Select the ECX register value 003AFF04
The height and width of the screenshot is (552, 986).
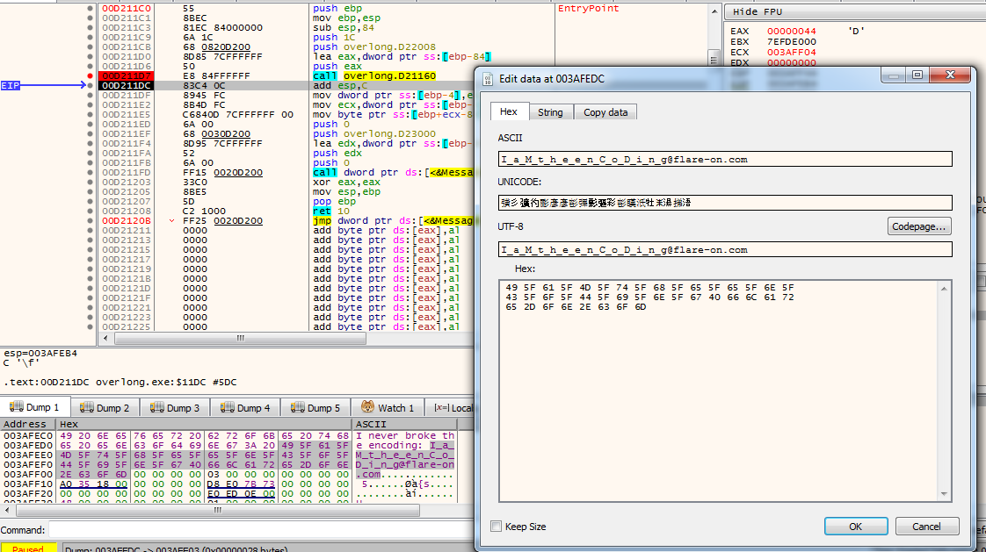click(x=791, y=53)
